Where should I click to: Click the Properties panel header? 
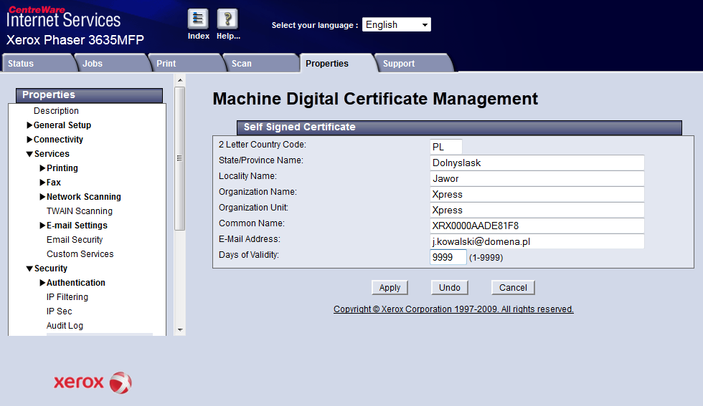89,95
